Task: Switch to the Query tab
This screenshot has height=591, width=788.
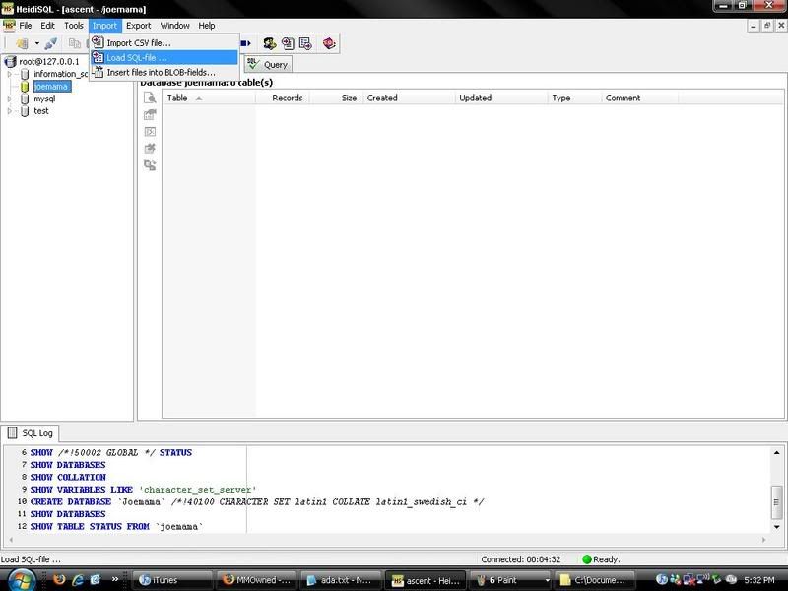Action: coord(268,65)
